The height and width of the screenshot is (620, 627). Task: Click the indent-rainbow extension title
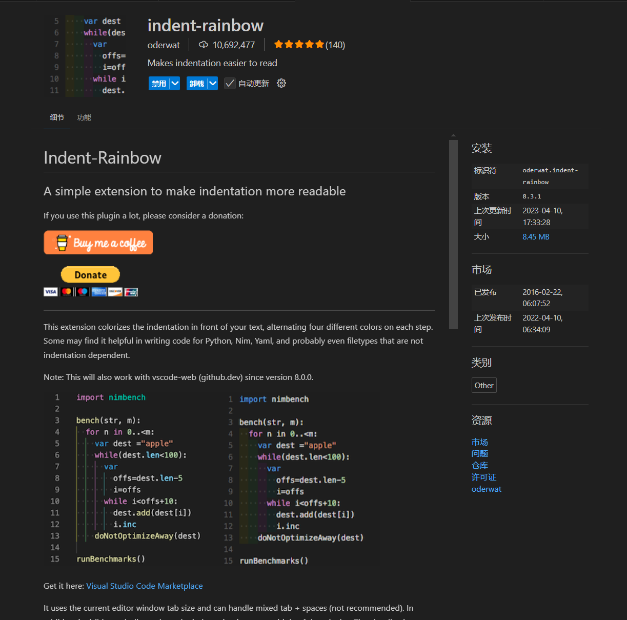[206, 25]
